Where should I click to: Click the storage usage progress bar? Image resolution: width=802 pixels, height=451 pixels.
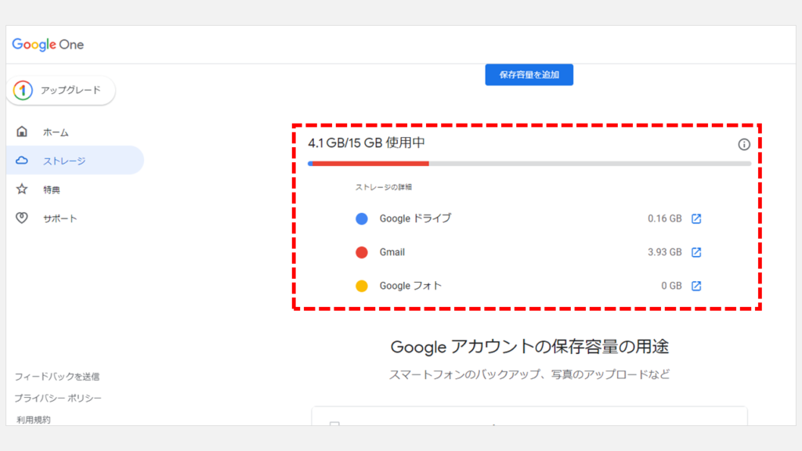[529, 164]
